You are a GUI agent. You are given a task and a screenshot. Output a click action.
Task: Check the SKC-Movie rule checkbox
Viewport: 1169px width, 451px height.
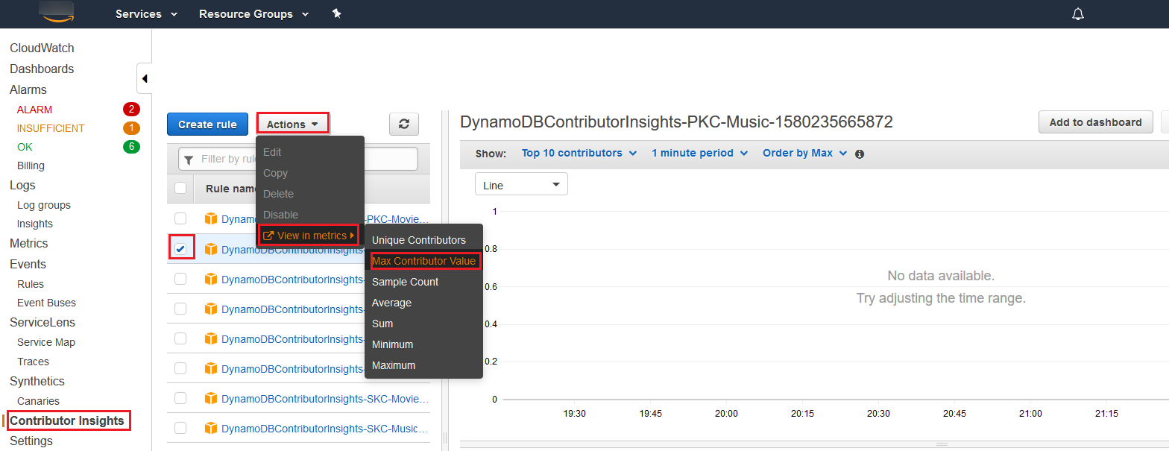click(x=180, y=398)
